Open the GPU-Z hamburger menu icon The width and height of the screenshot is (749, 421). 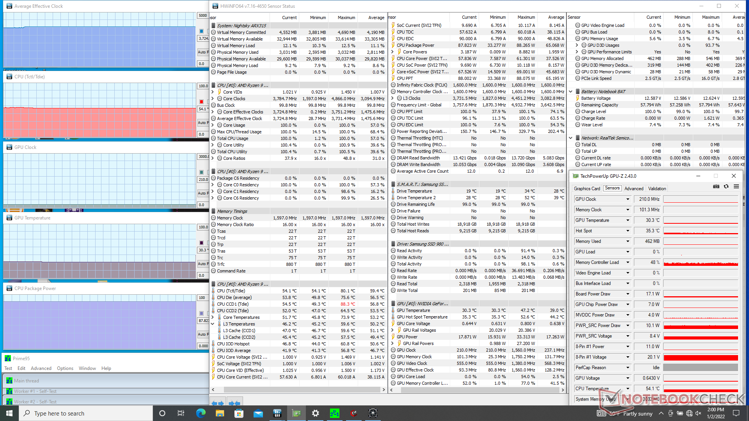point(736,187)
